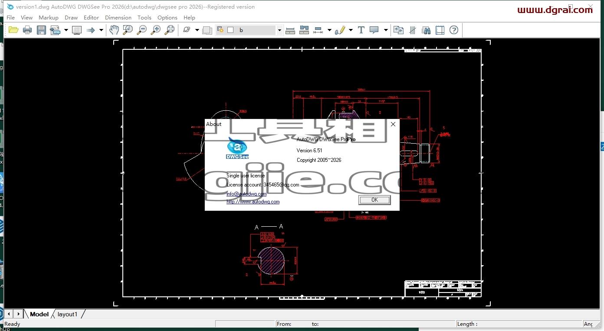
Task: Expand the dropdown next to dimension tool
Action: (329, 30)
